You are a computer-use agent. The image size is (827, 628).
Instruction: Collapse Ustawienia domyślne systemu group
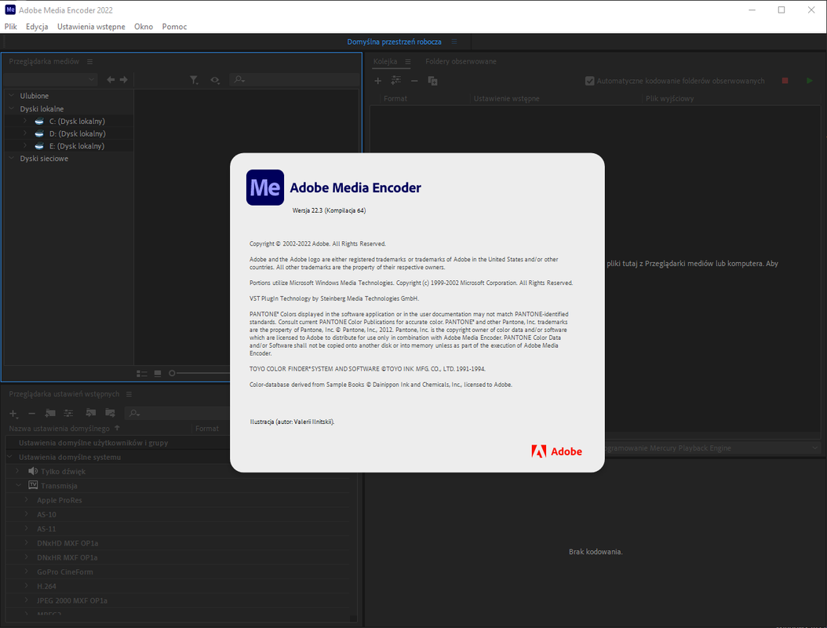10,457
